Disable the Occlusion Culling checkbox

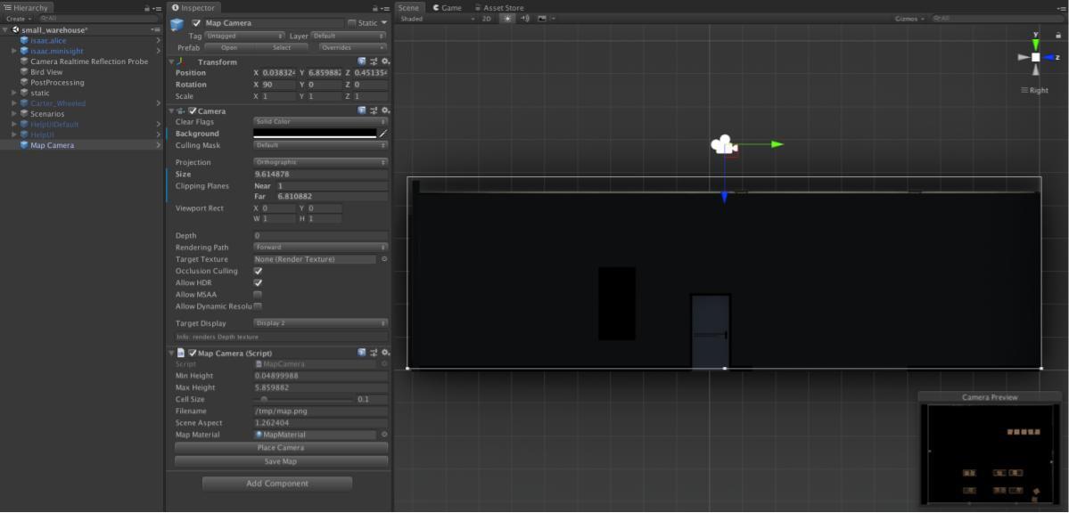[258, 271]
